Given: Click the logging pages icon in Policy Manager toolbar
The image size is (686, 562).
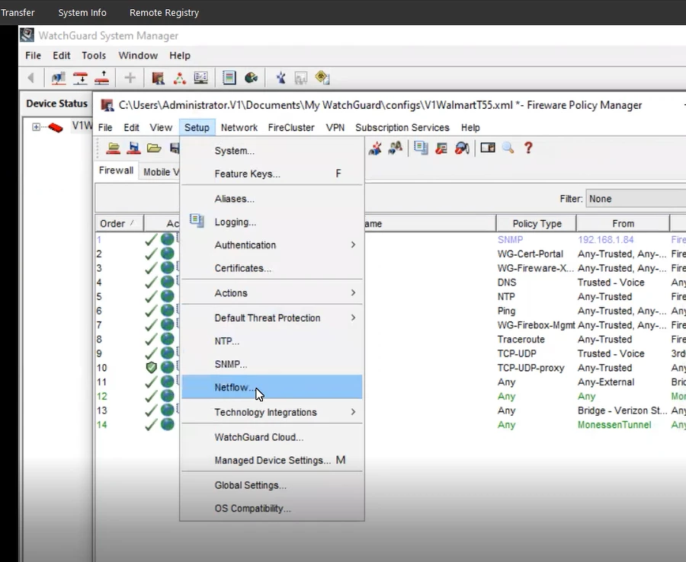Looking at the screenshot, I should pyautogui.click(x=421, y=148).
